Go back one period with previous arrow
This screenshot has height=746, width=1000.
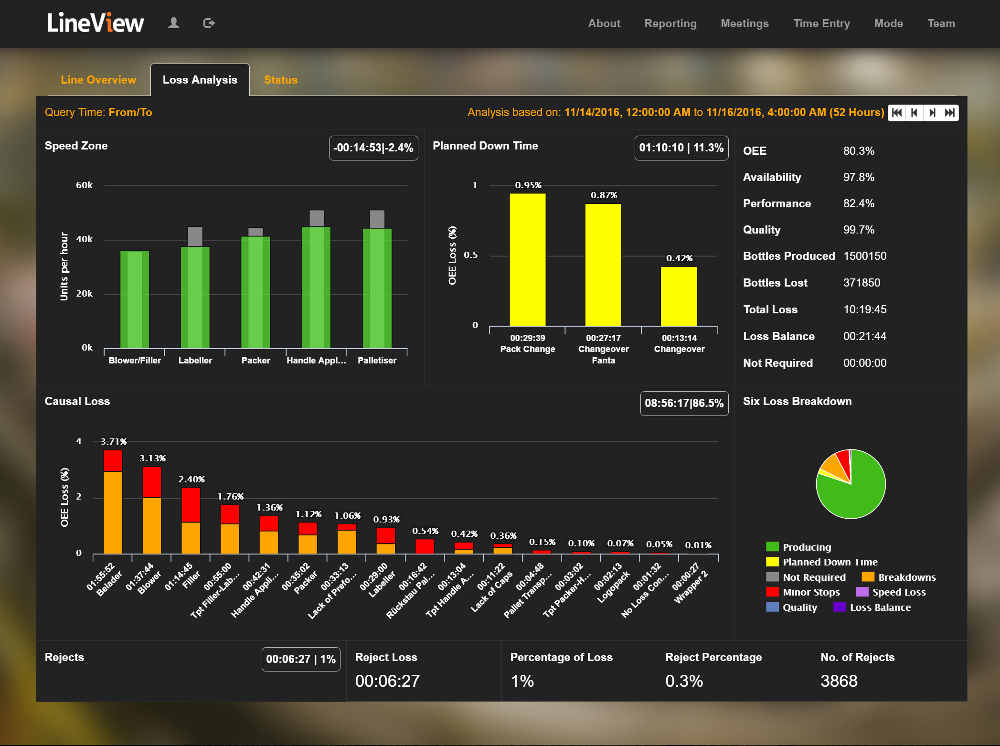pyautogui.click(x=914, y=113)
